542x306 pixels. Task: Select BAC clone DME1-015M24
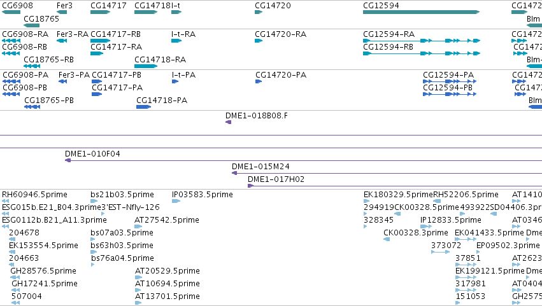point(260,167)
